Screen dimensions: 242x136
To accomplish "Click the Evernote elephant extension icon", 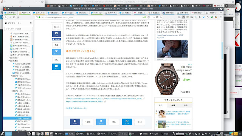I will coord(200,17).
